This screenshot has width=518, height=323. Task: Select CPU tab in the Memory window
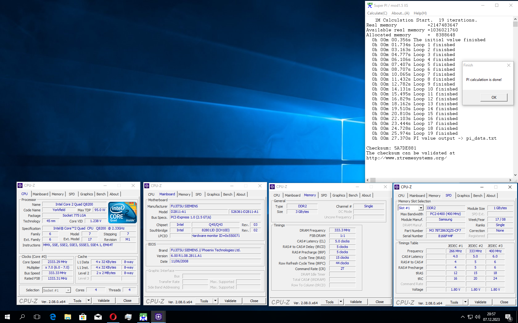pos(277,195)
